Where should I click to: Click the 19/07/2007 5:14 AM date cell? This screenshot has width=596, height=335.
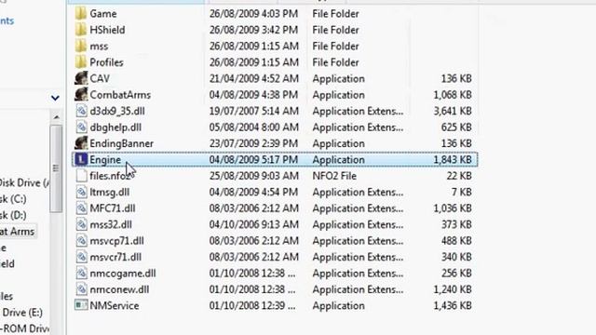click(253, 111)
